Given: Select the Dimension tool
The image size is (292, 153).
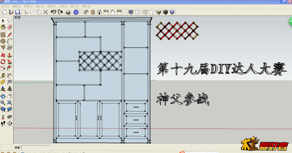Looking at the screenshot, I should 10,76.
